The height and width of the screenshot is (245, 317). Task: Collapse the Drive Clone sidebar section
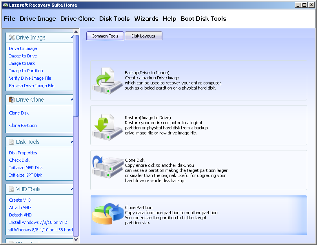(x=71, y=100)
